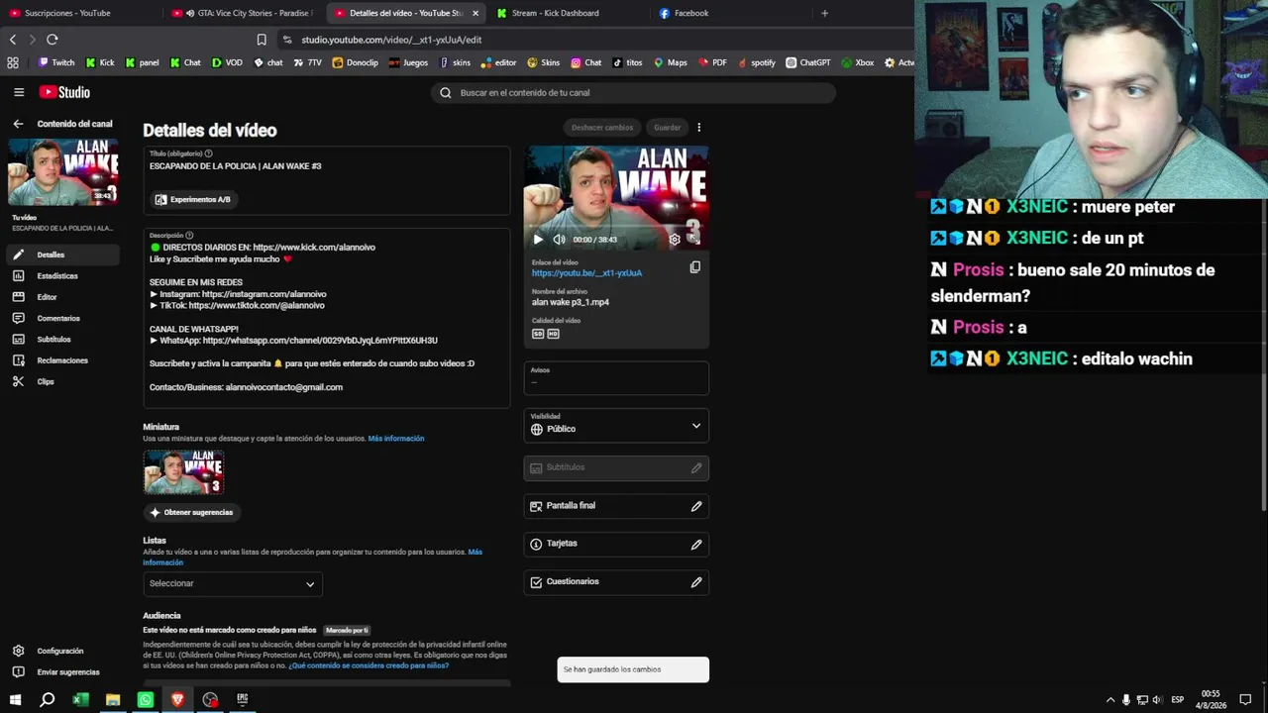Open Comentarios in the sidebar
This screenshot has width=1268, height=713.
(60, 318)
